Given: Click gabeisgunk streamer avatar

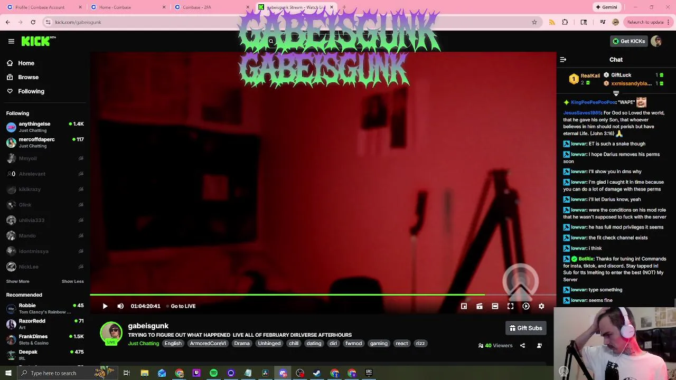Looking at the screenshot, I should click(111, 333).
